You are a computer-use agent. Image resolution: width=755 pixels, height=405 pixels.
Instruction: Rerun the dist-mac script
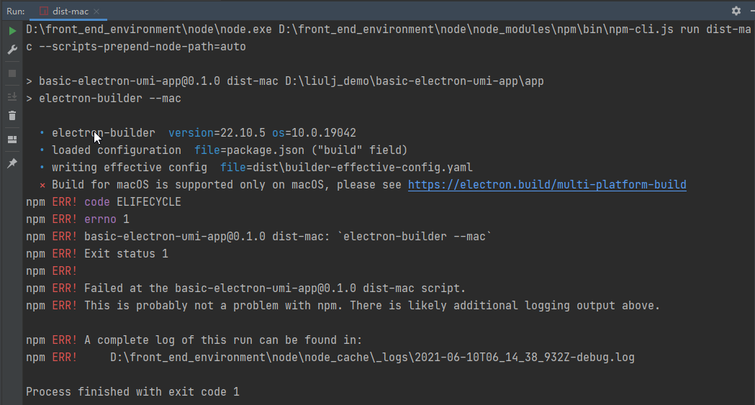click(x=12, y=32)
